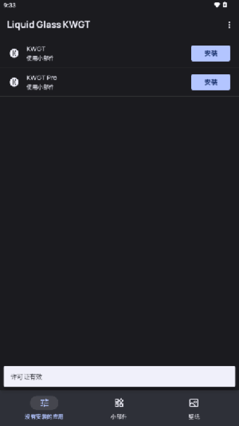The image size is (239, 426).
Task: Tap the KWGT app logo icon
Action: coord(14,53)
